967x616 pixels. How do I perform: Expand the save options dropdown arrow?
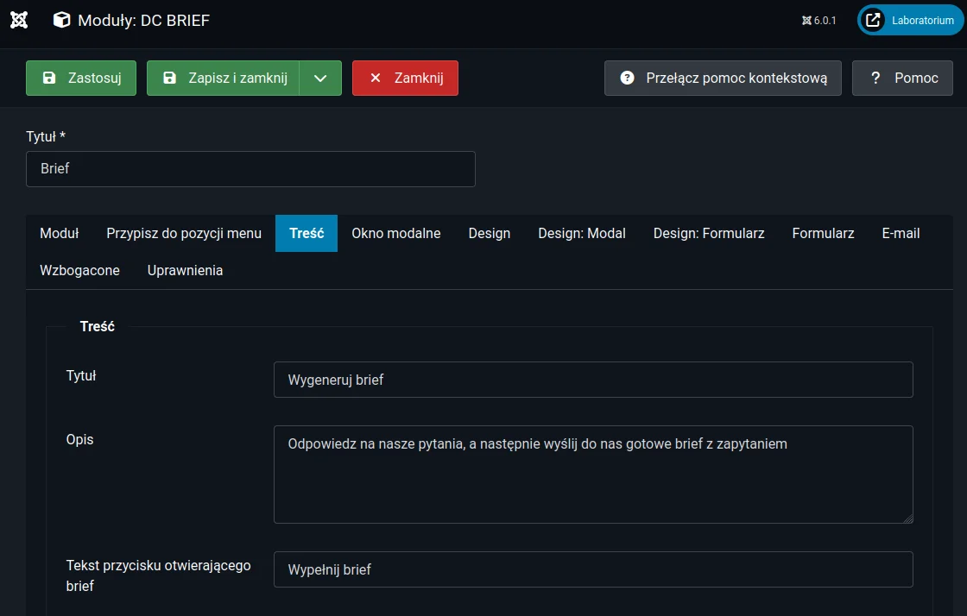[x=320, y=78]
